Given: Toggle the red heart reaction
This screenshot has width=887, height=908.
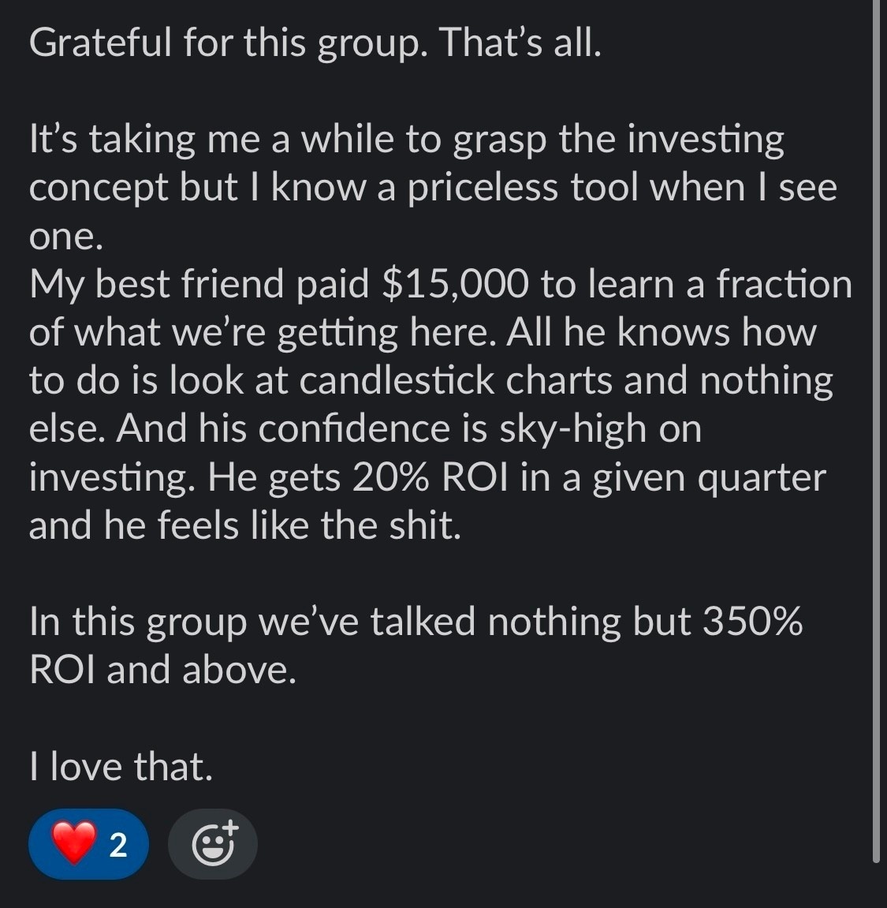Looking at the screenshot, I should click(x=73, y=844).
